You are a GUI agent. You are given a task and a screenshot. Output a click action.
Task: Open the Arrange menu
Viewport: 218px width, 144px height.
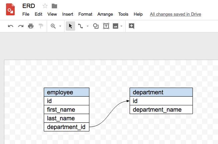(105, 14)
